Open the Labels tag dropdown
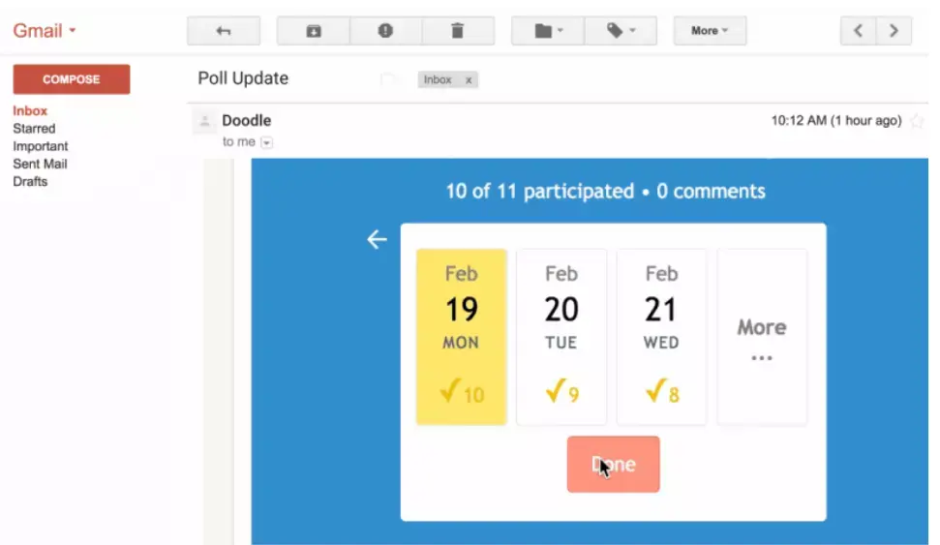Viewport: 940px width, 545px height. click(x=621, y=31)
